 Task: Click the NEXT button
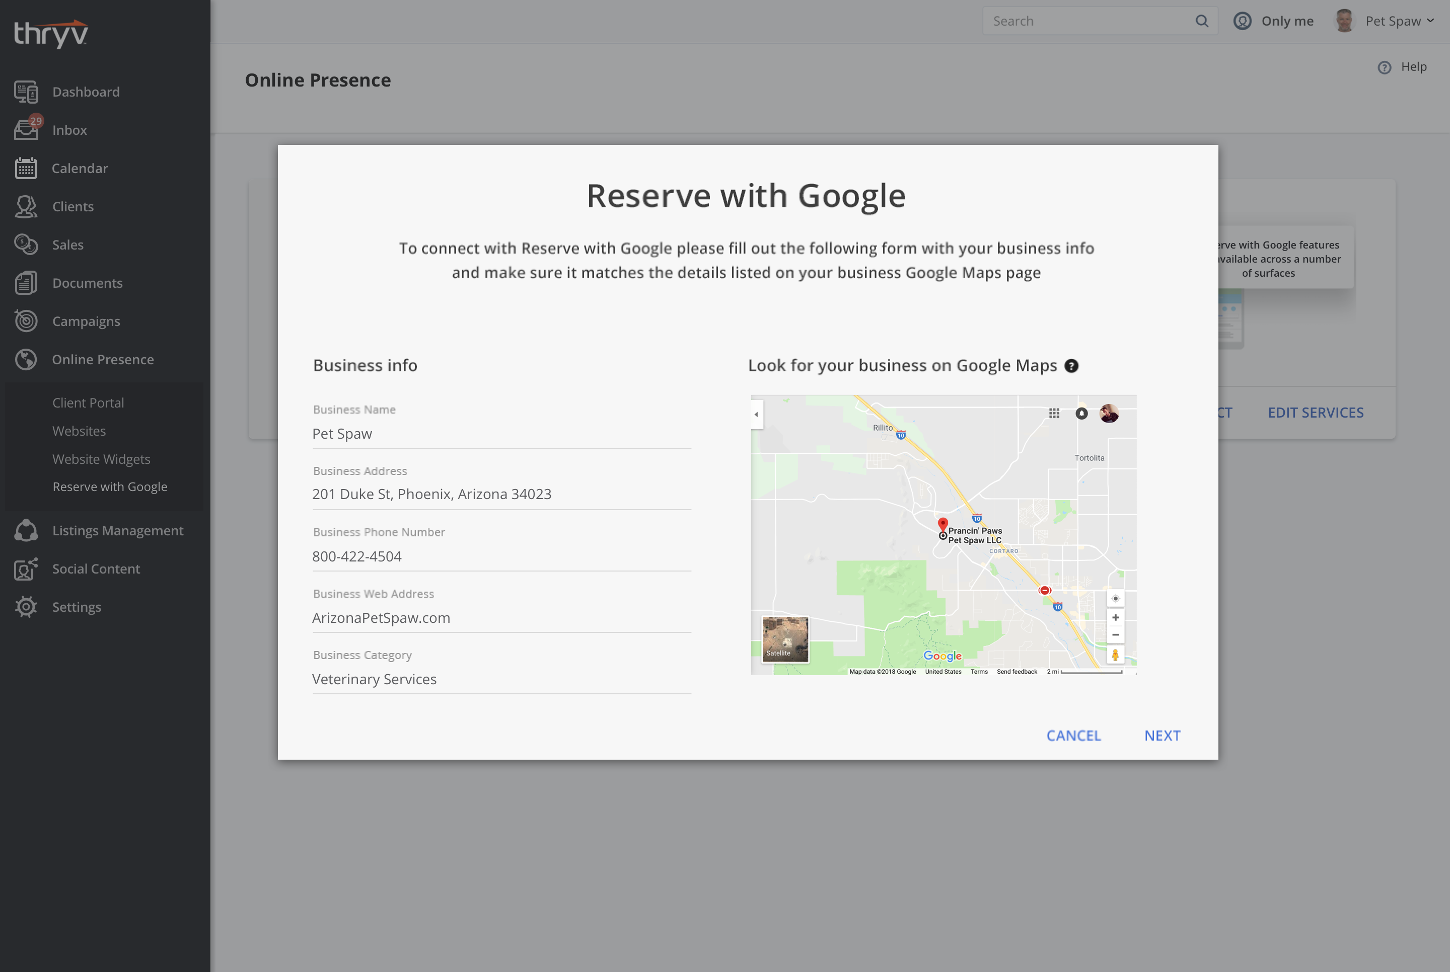1162,735
